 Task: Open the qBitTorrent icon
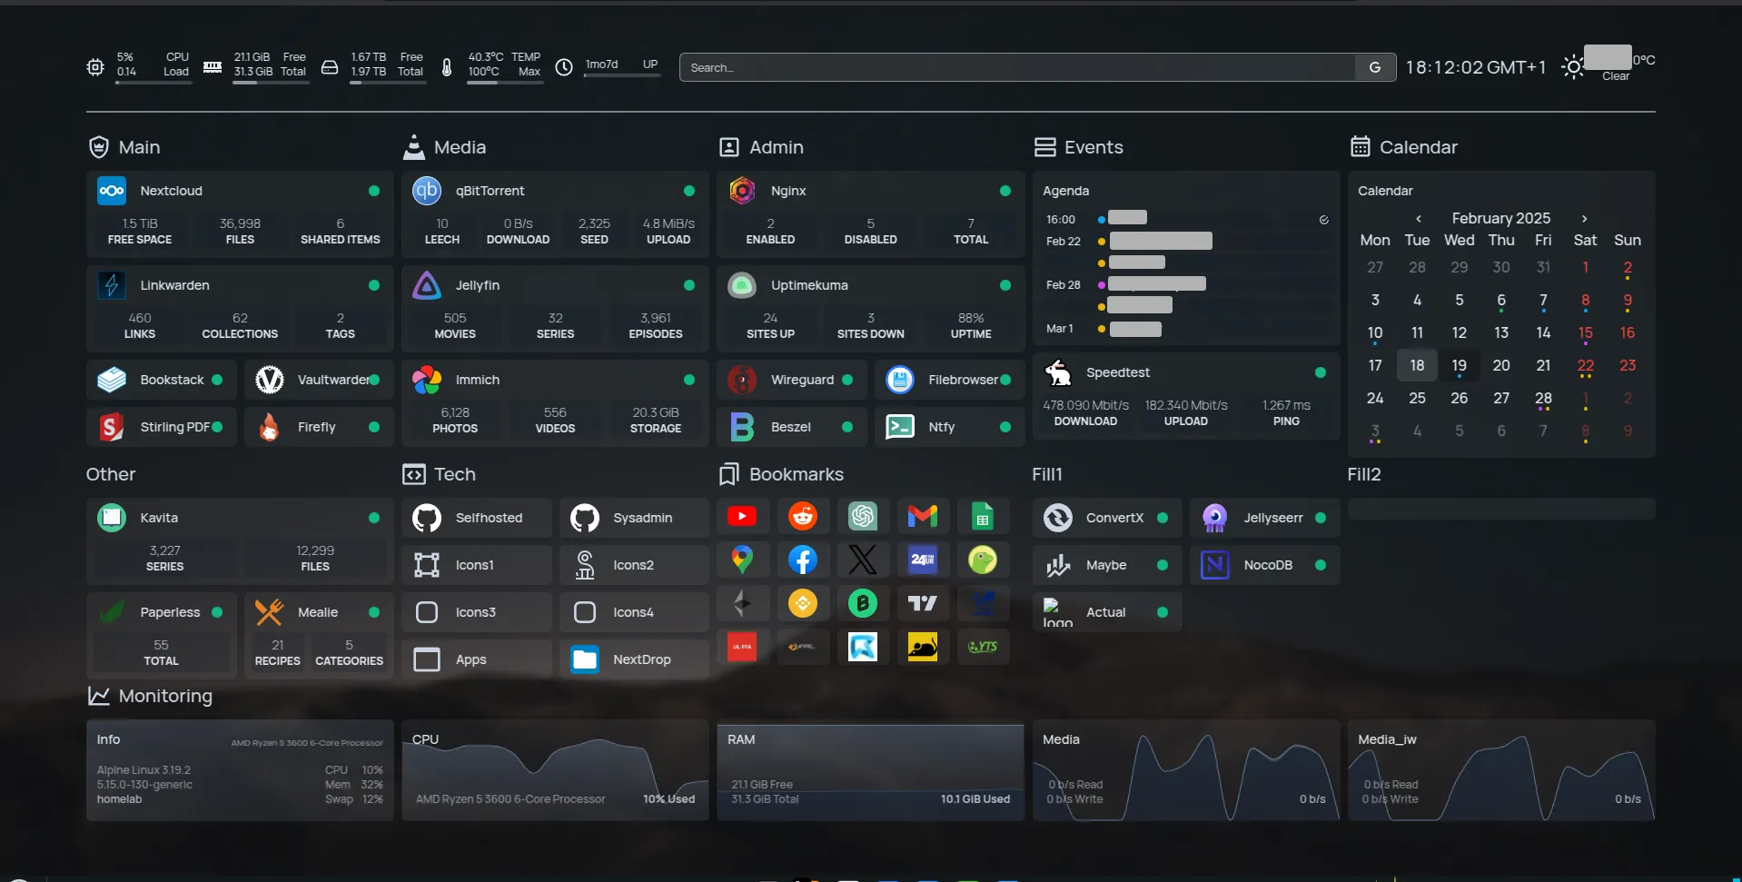click(x=427, y=191)
